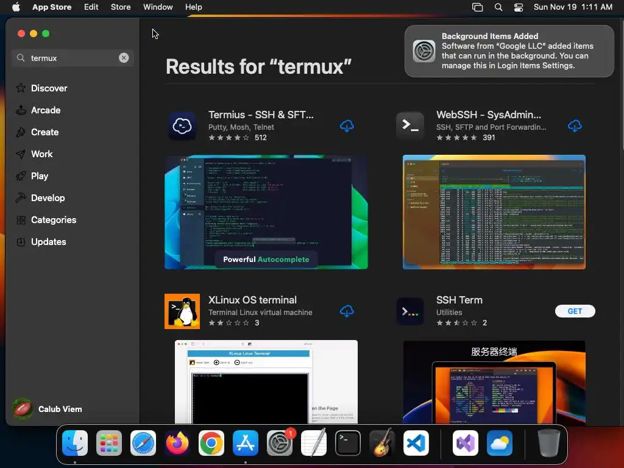The image size is (624, 468).
Task: Click the termux search field
Action: (x=72, y=58)
